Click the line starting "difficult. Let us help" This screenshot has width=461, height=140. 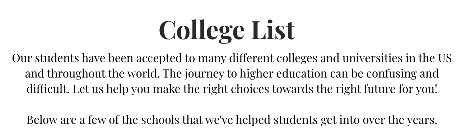click(x=232, y=89)
